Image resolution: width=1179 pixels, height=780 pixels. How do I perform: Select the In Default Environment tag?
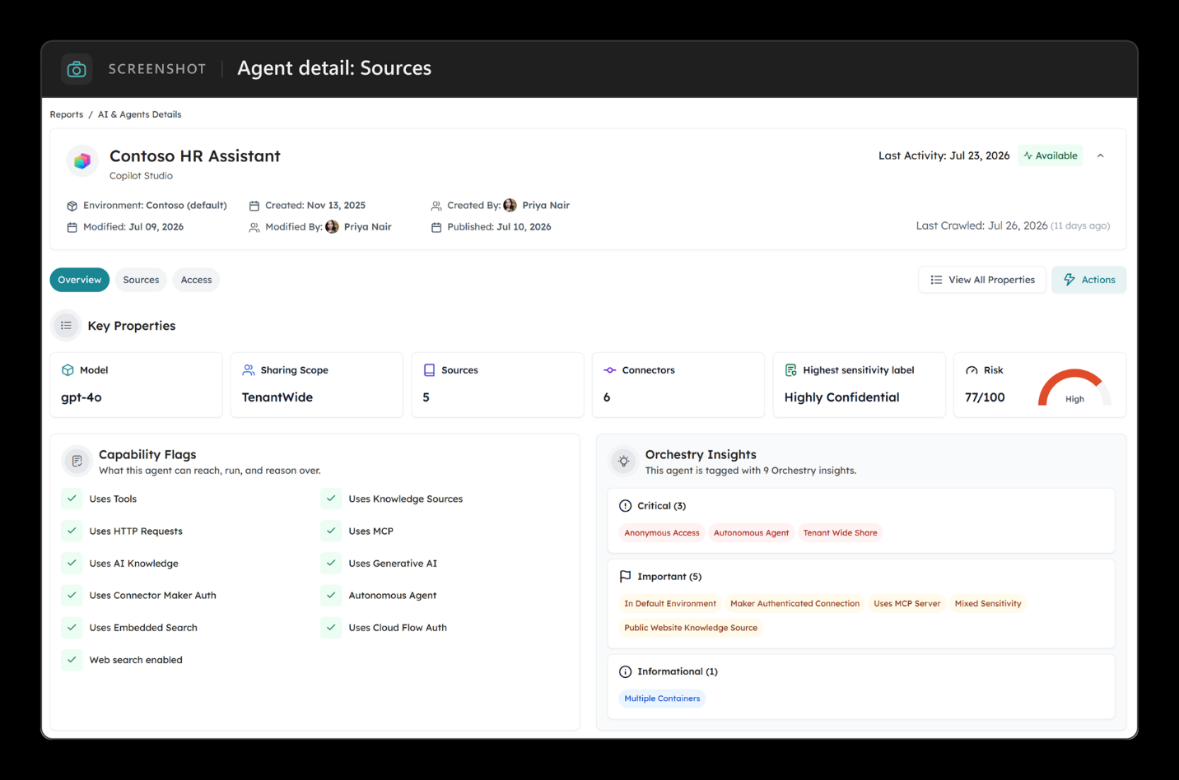click(x=670, y=604)
